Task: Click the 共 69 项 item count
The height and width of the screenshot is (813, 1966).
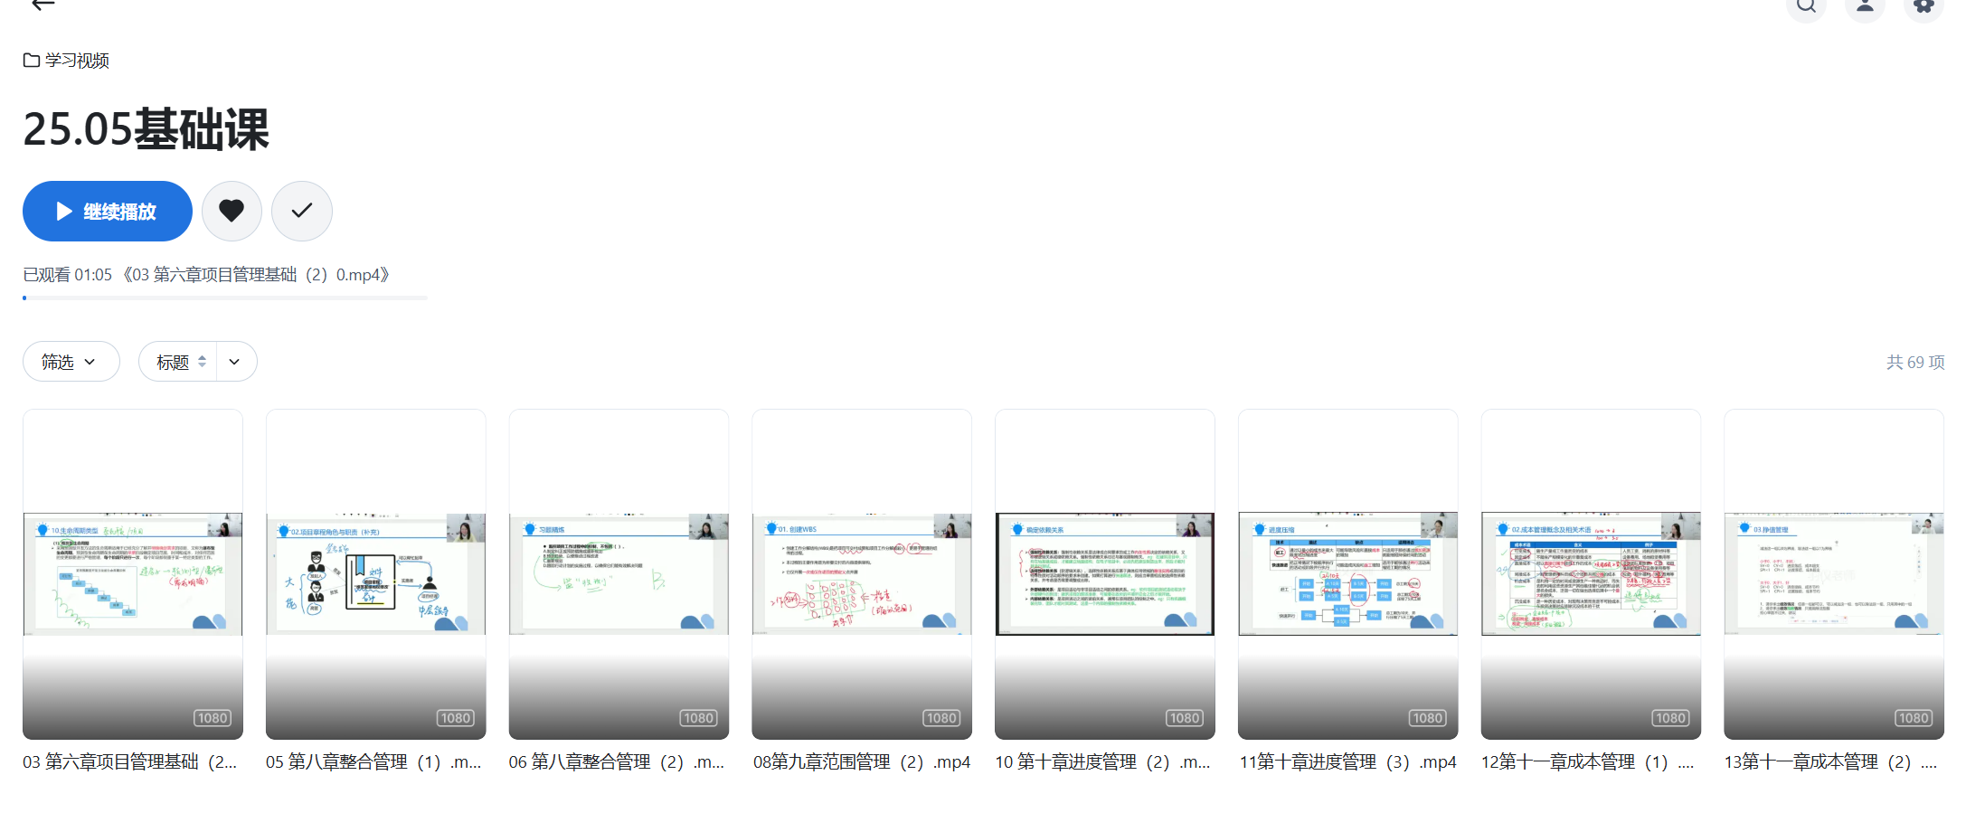Action: pyautogui.click(x=1915, y=363)
